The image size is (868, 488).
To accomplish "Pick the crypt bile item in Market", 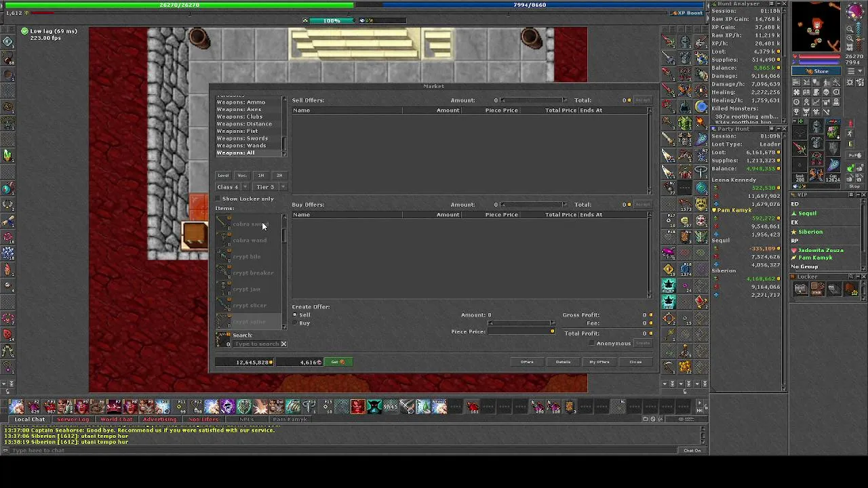I will click(x=248, y=257).
